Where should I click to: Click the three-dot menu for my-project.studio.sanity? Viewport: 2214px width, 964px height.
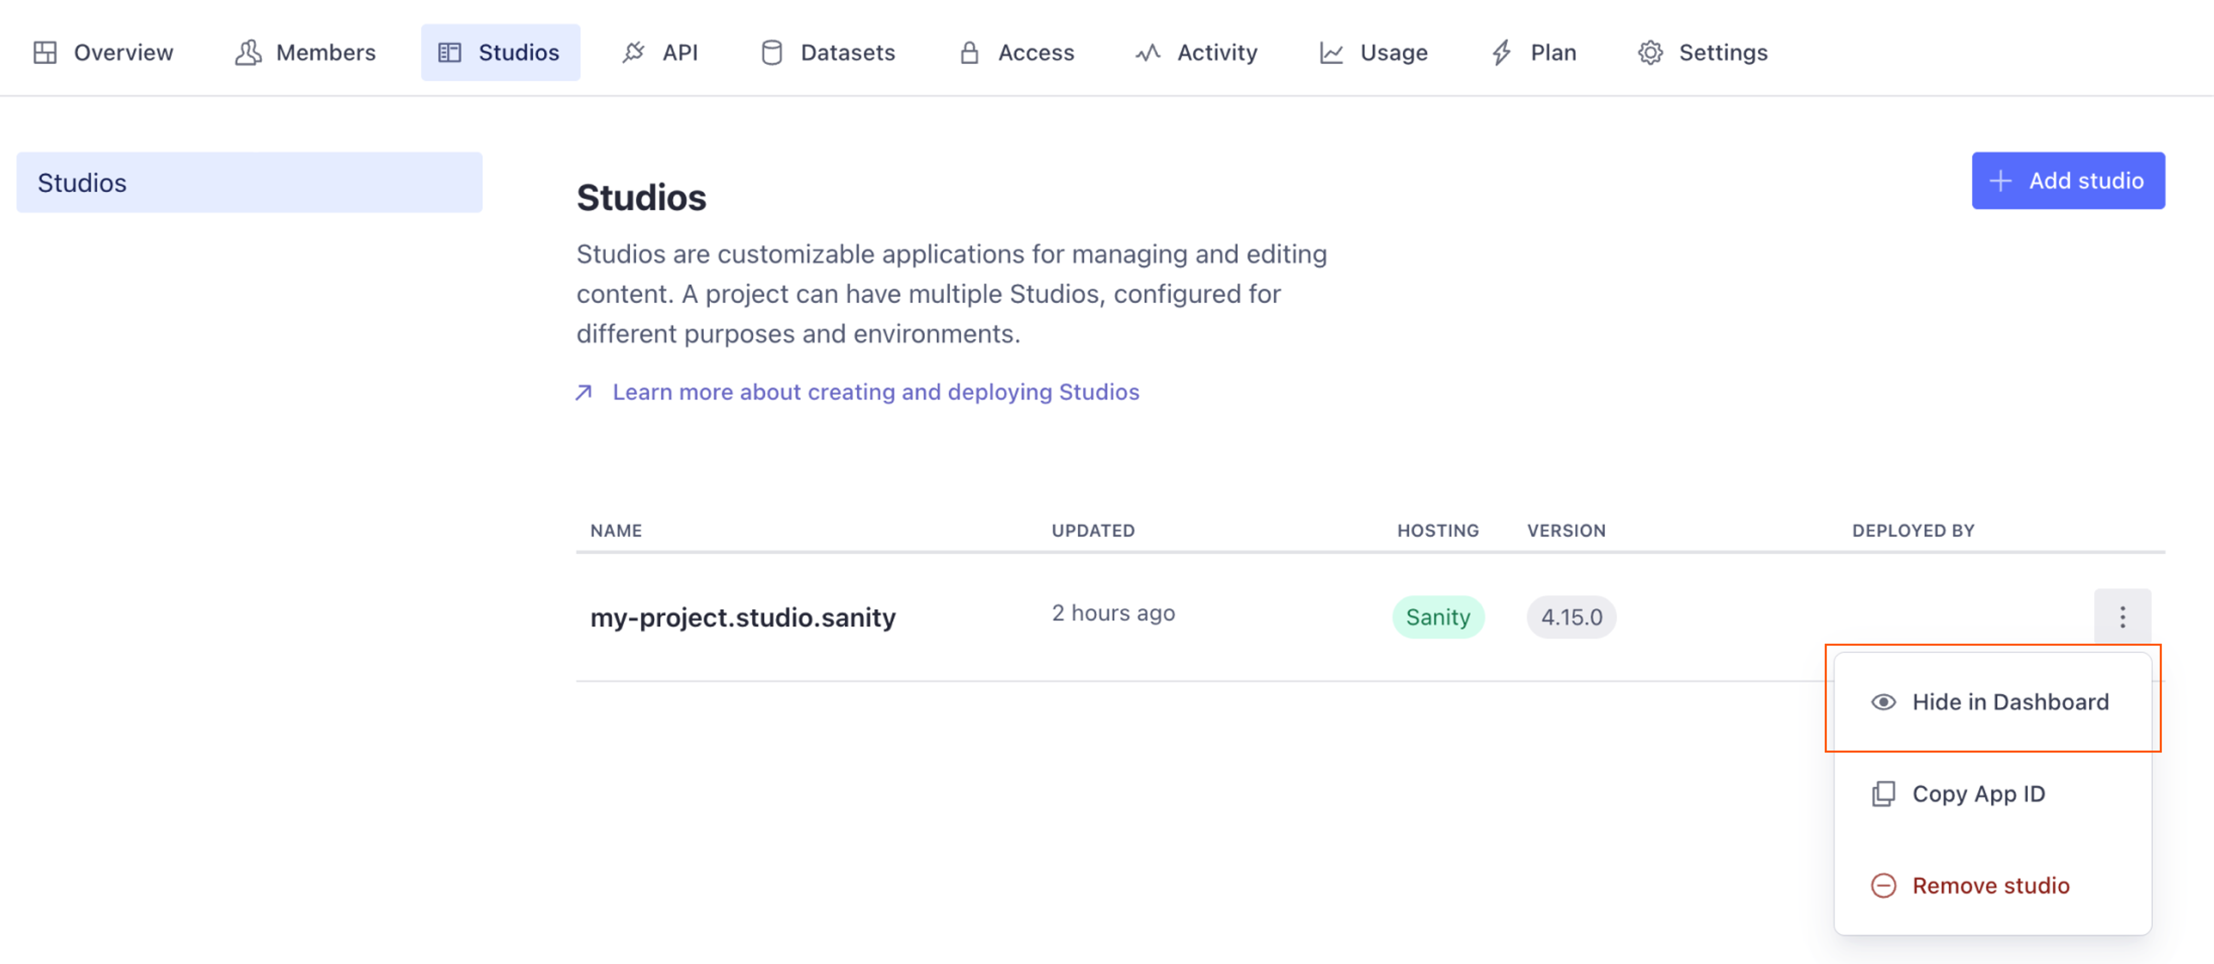[x=2122, y=617]
